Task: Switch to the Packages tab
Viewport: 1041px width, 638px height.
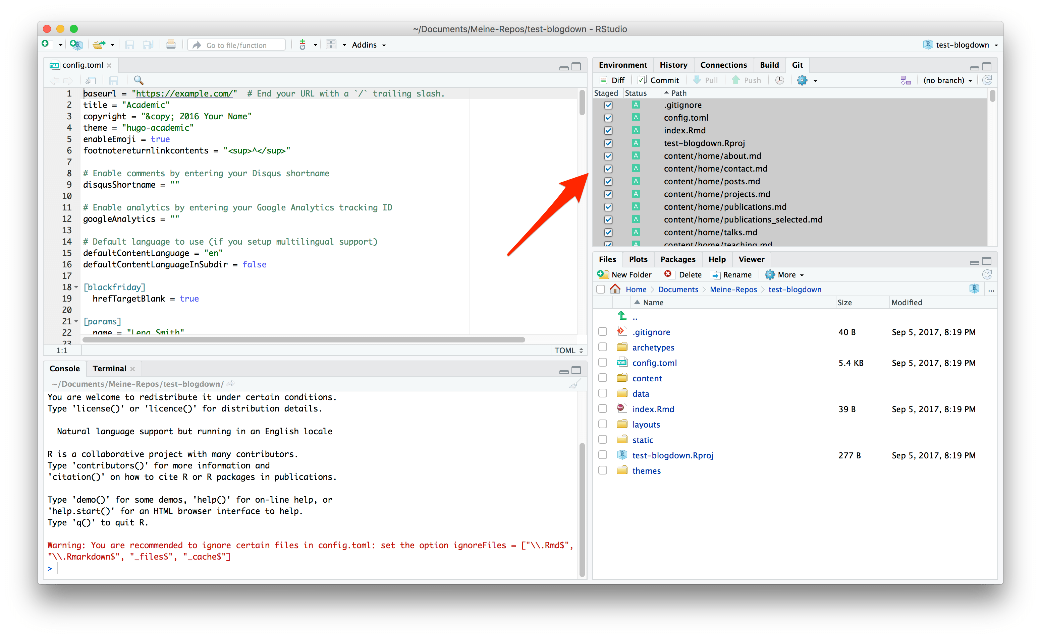Action: [x=678, y=259]
